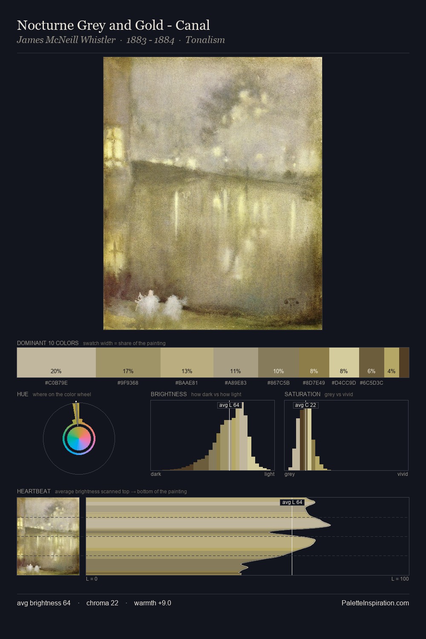
Task: Open the main Whistler painting image
Action: tap(213, 193)
